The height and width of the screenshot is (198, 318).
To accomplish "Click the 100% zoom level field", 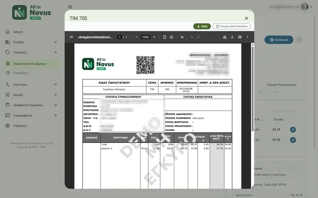I will click(x=146, y=37).
